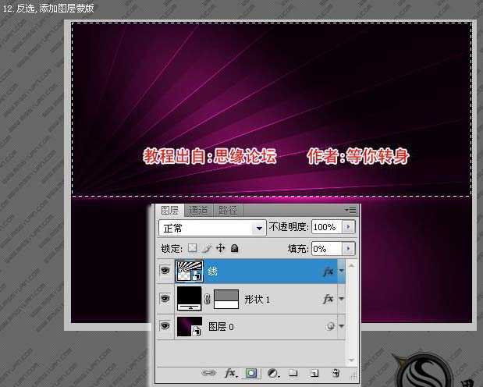
Task: Select layer name 线
Action: click(x=212, y=272)
